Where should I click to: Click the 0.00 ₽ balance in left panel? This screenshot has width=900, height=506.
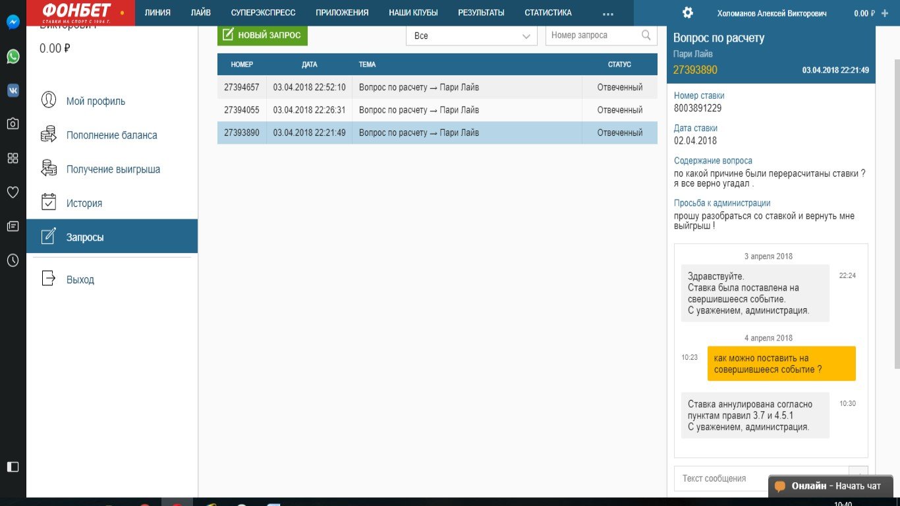tap(55, 48)
